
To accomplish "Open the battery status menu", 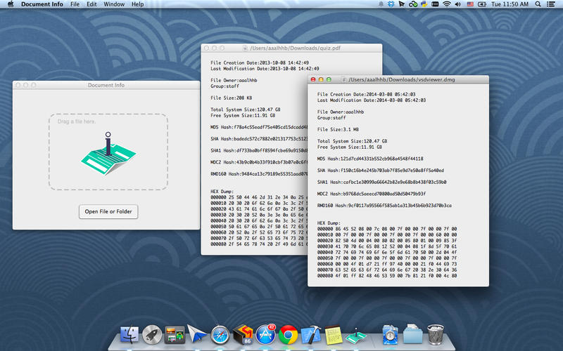I will coord(482,4).
